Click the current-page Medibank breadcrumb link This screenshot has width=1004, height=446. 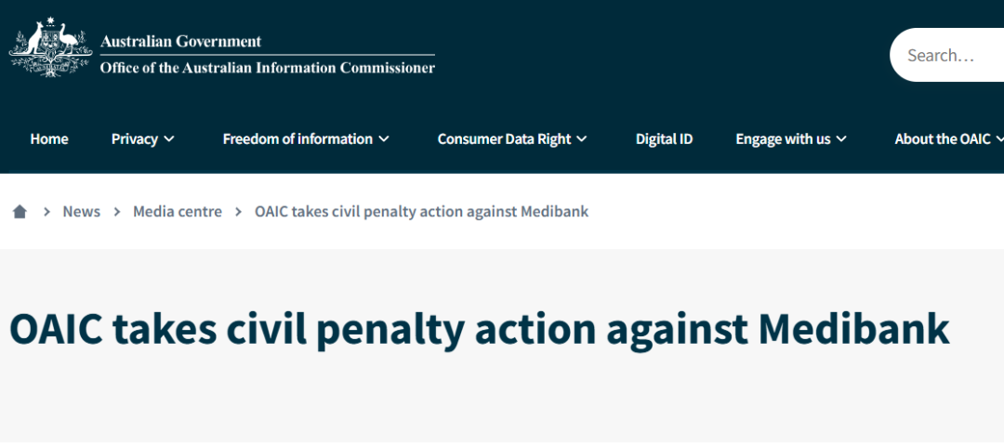[x=421, y=212]
